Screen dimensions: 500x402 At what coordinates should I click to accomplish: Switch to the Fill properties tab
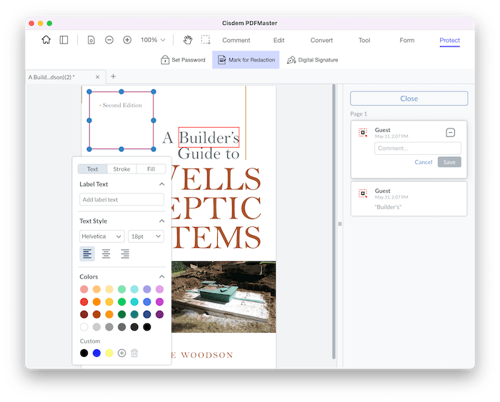pos(151,169)
